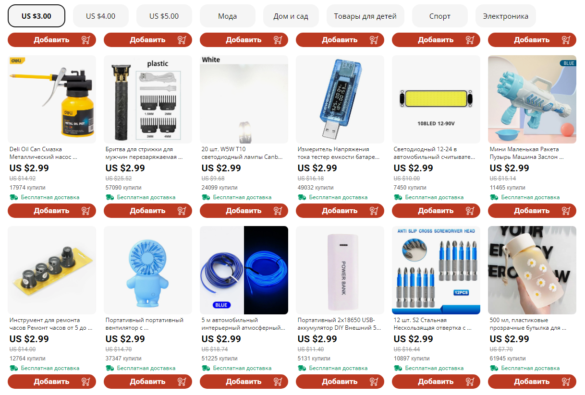
Task: Add the W5W T10 LED lamps to cart
Action: click(x=244, y=211)
